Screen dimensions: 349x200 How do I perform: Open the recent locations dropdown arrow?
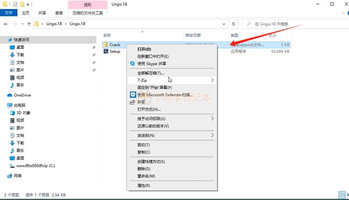23,24
